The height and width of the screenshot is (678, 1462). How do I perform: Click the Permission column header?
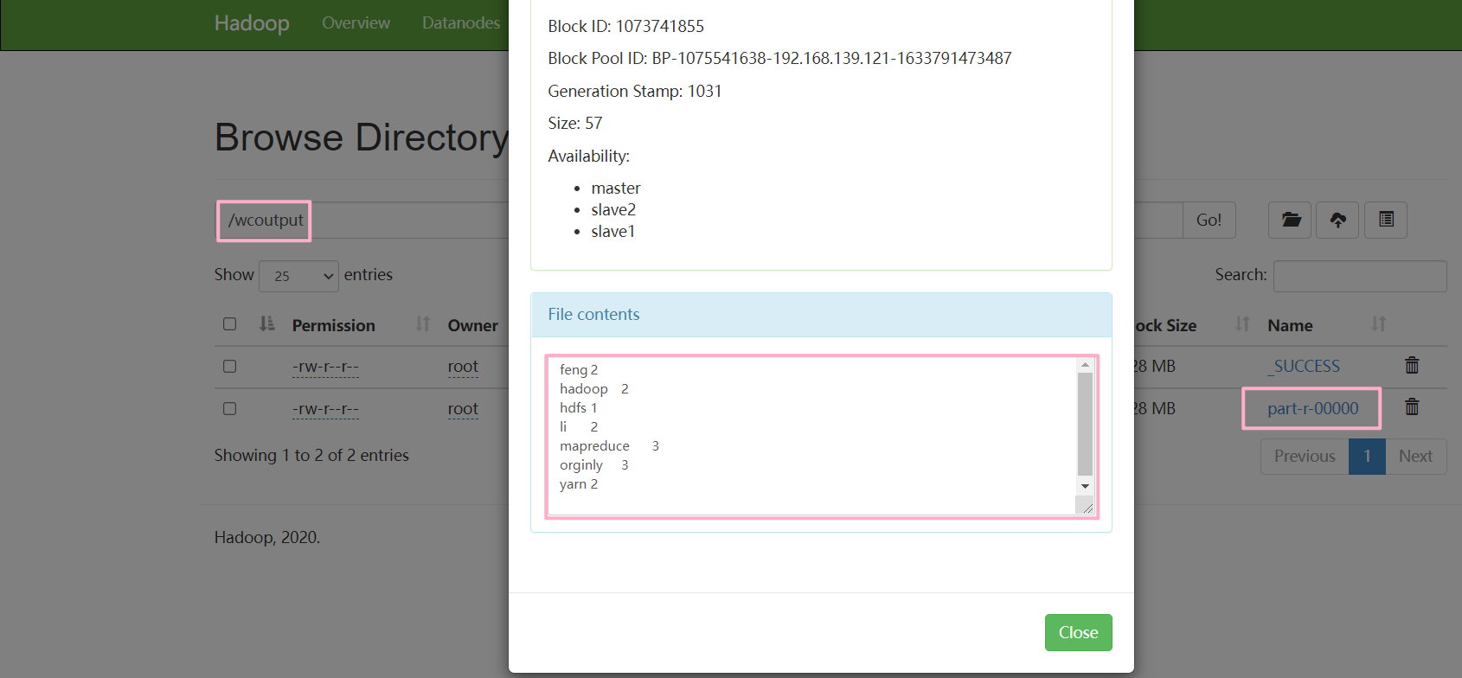point(333,325)
